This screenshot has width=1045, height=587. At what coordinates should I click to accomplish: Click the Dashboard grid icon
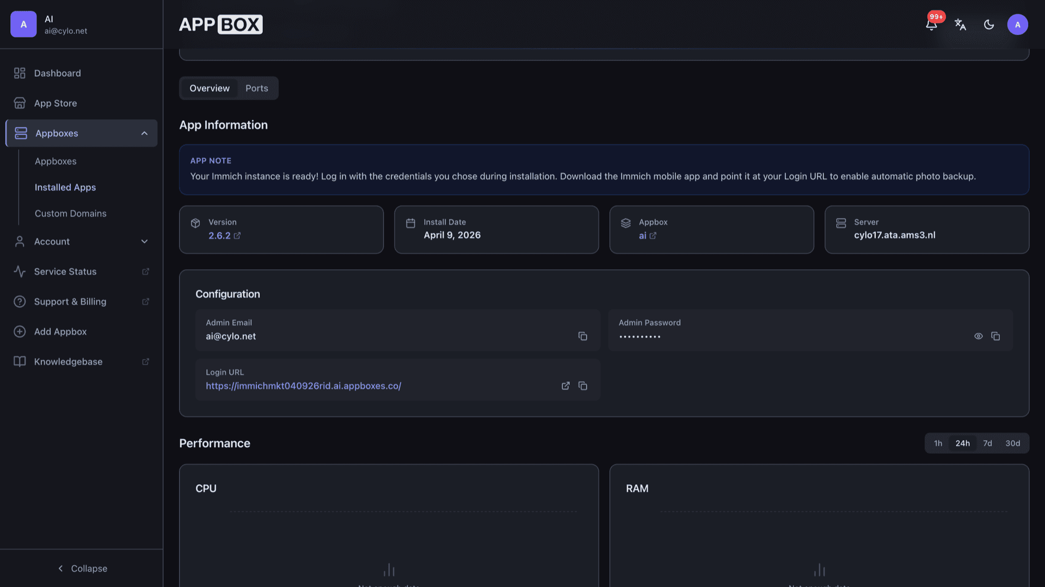click(x=20, y=73)
